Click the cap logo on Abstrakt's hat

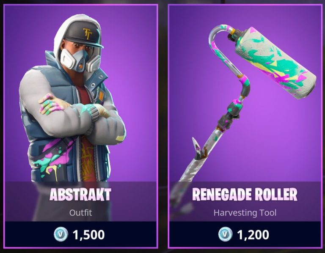click(x=88, y=34)
